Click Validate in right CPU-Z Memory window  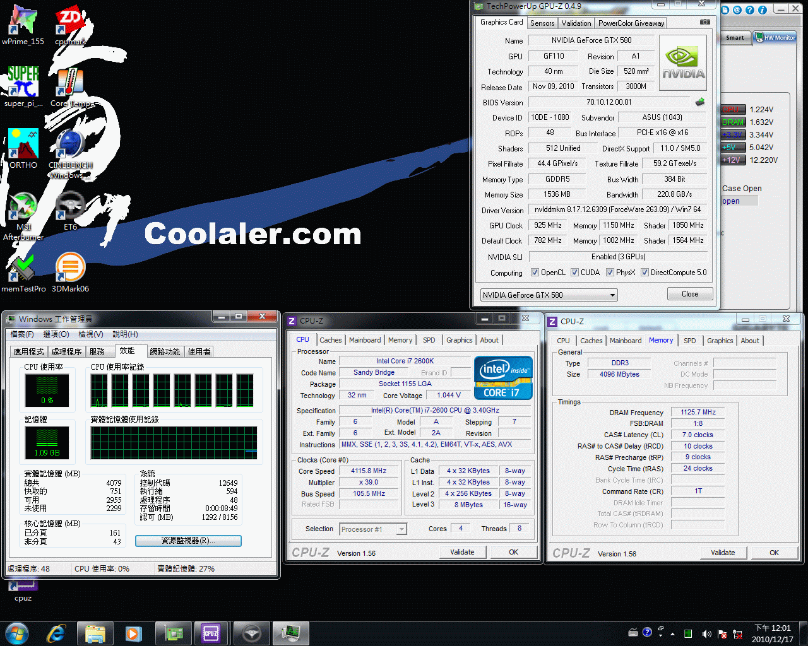[x=723, y=553]
